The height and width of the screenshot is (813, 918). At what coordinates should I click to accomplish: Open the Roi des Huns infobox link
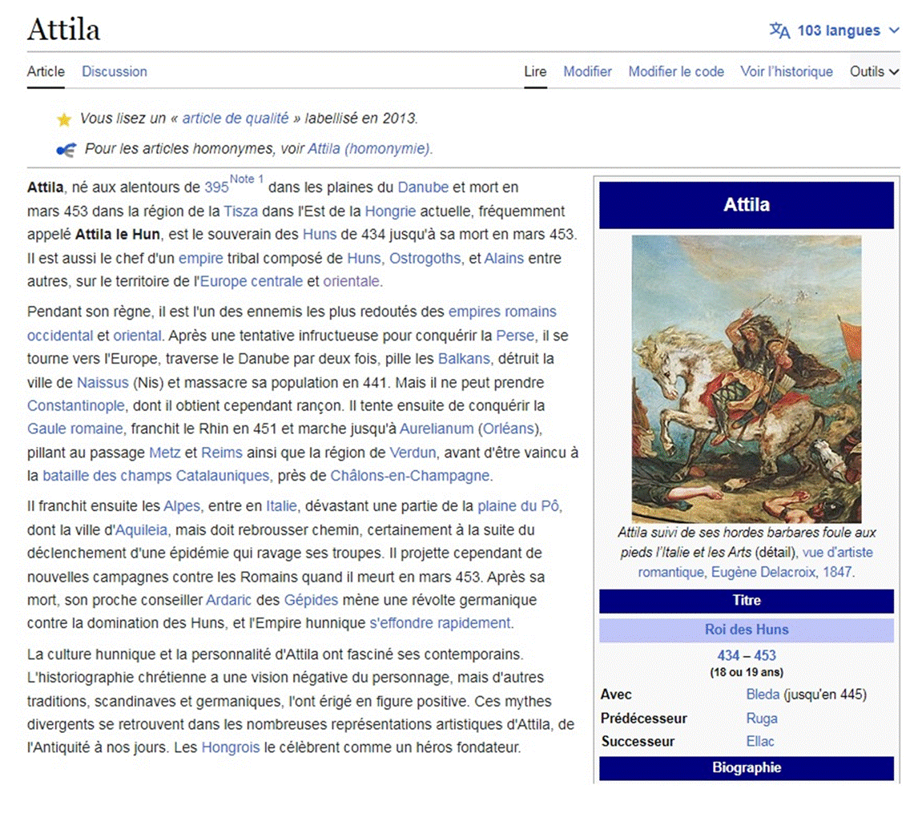(x=747, y=630)
